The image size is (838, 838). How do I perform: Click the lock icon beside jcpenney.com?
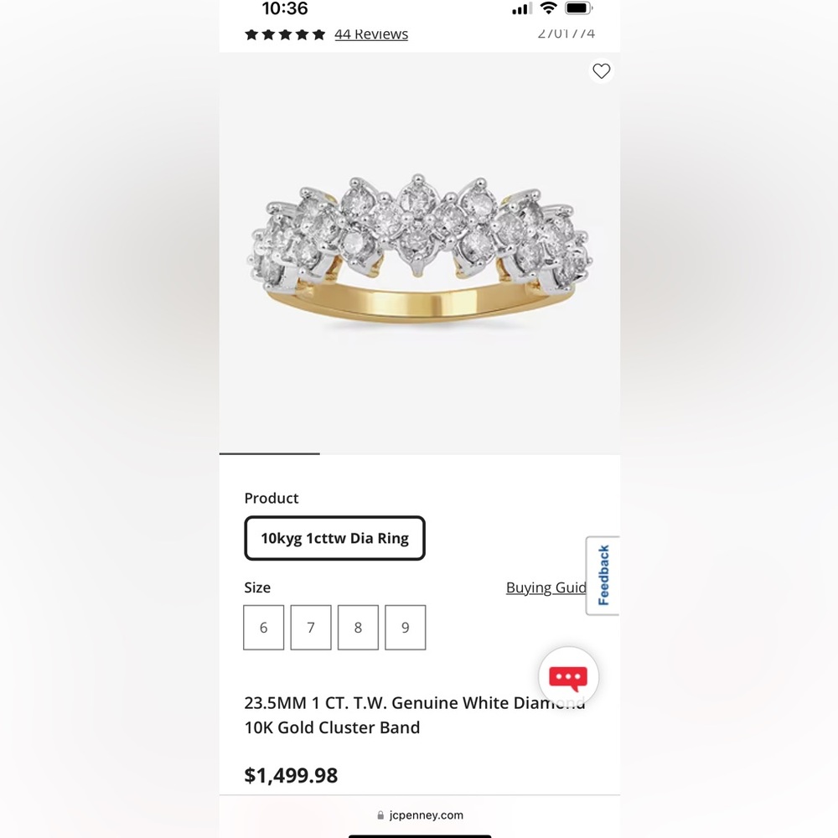pos(380,815)
